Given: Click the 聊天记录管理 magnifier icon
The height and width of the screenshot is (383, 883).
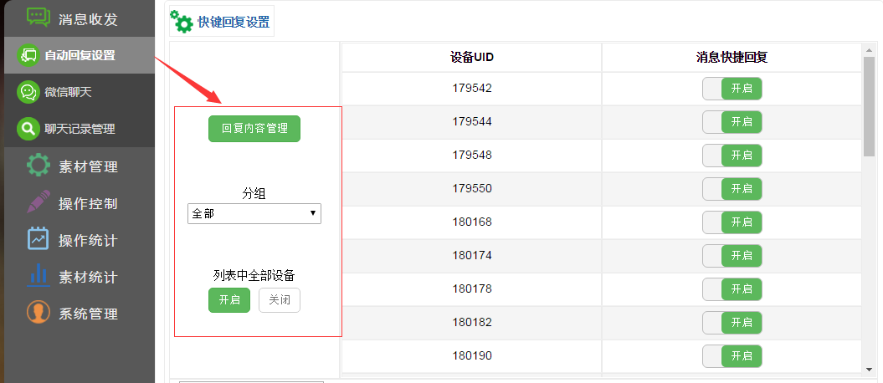Looking at the screenshot, I should point(28,128).
